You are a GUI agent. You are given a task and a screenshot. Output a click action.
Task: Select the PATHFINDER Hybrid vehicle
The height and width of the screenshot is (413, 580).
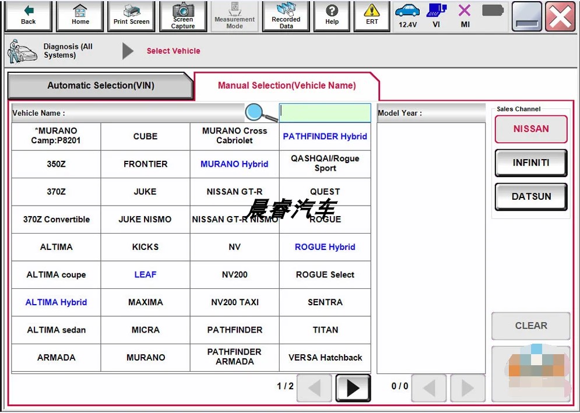click(x=325, y=136)
